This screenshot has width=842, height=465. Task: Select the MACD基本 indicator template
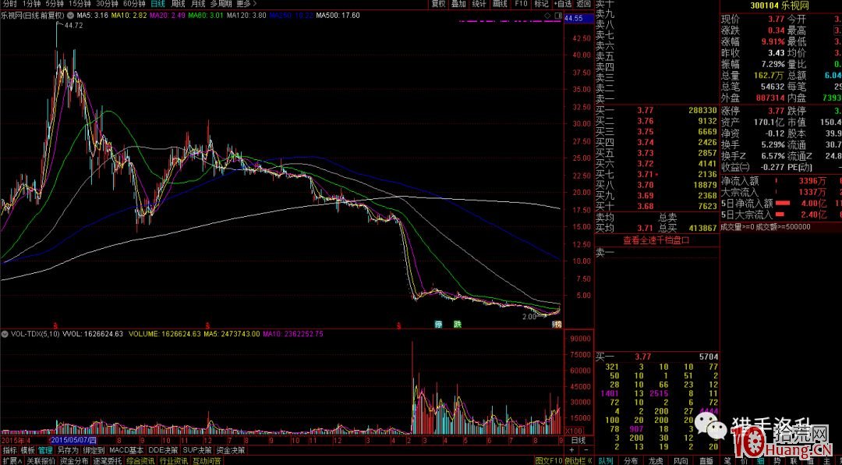point(127,450)
